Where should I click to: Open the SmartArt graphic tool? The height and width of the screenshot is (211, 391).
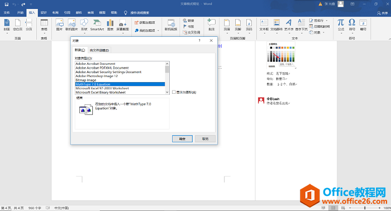(97, 25)
